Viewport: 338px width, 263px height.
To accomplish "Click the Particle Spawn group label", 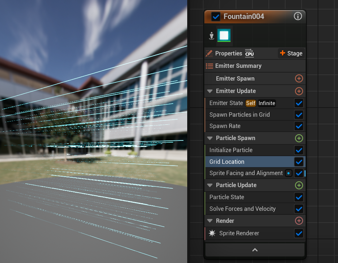I will [236, 138].
